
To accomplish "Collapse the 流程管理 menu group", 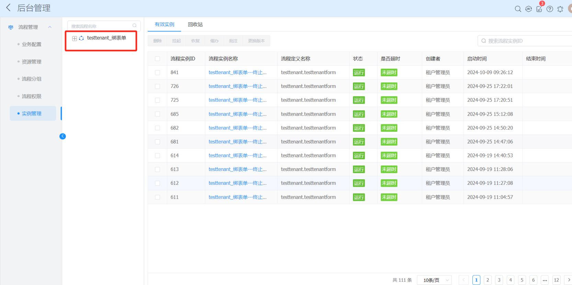I will click(x=50, y=27).
